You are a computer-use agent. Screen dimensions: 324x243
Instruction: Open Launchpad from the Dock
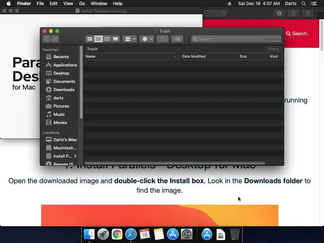[103, 234]
